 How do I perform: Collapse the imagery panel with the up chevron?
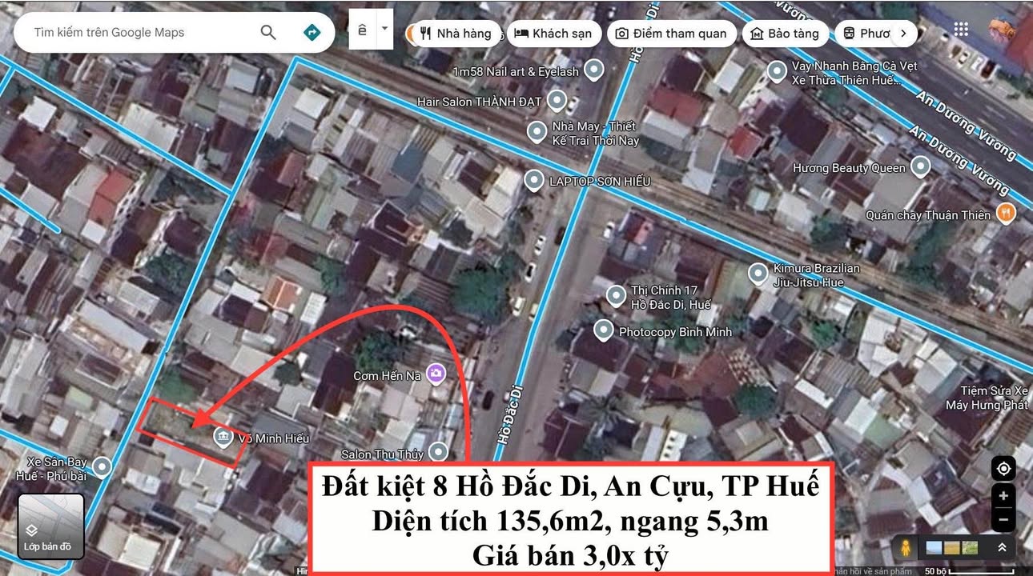click(x=1002, y=547)
